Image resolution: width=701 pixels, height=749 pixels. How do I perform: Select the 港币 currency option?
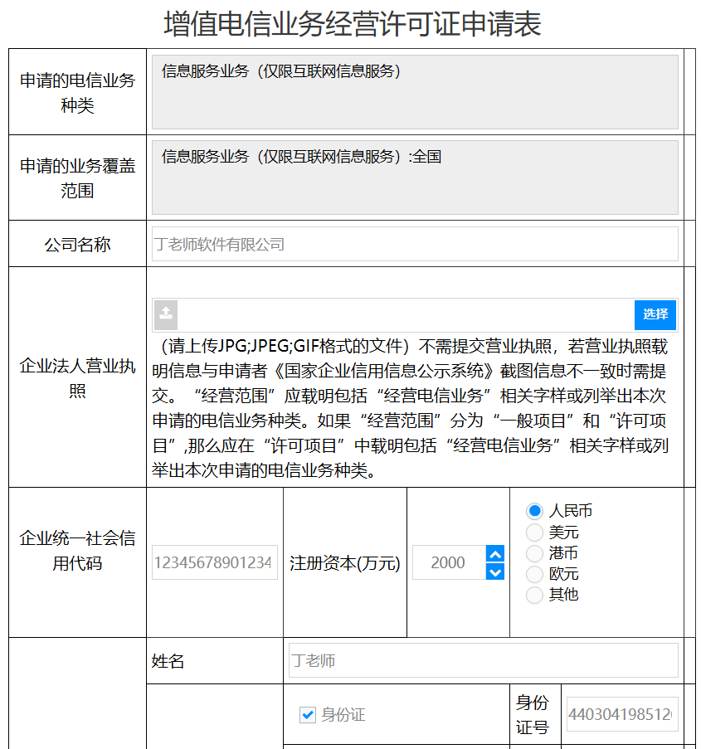[535, 552]
